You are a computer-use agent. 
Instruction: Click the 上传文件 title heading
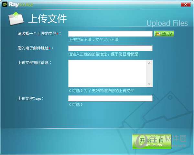(48, 19)
